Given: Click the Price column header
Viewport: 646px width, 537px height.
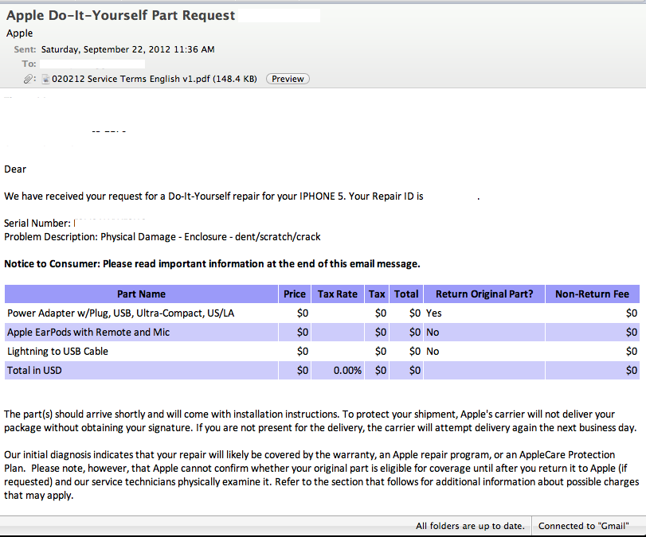Looking at the screenshot, I should point(295,294).
